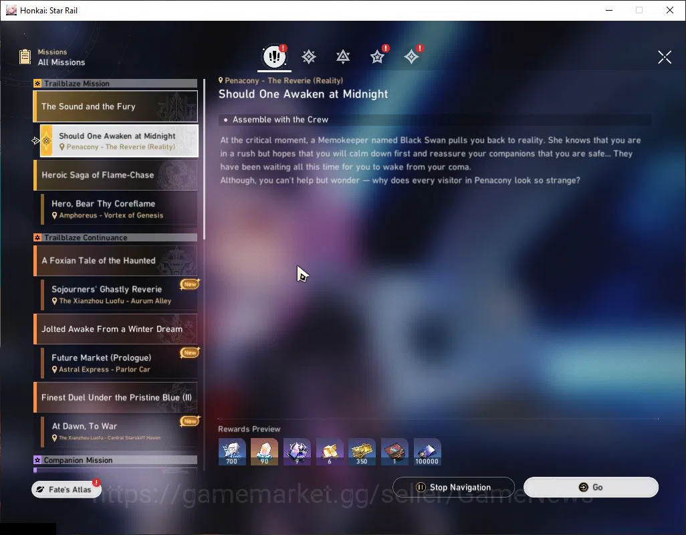Switch to the Trailblaze Mission category tab icon
The height and width of the screenshot is (535, 686).
pyautogui.click(x=309, y=57)
